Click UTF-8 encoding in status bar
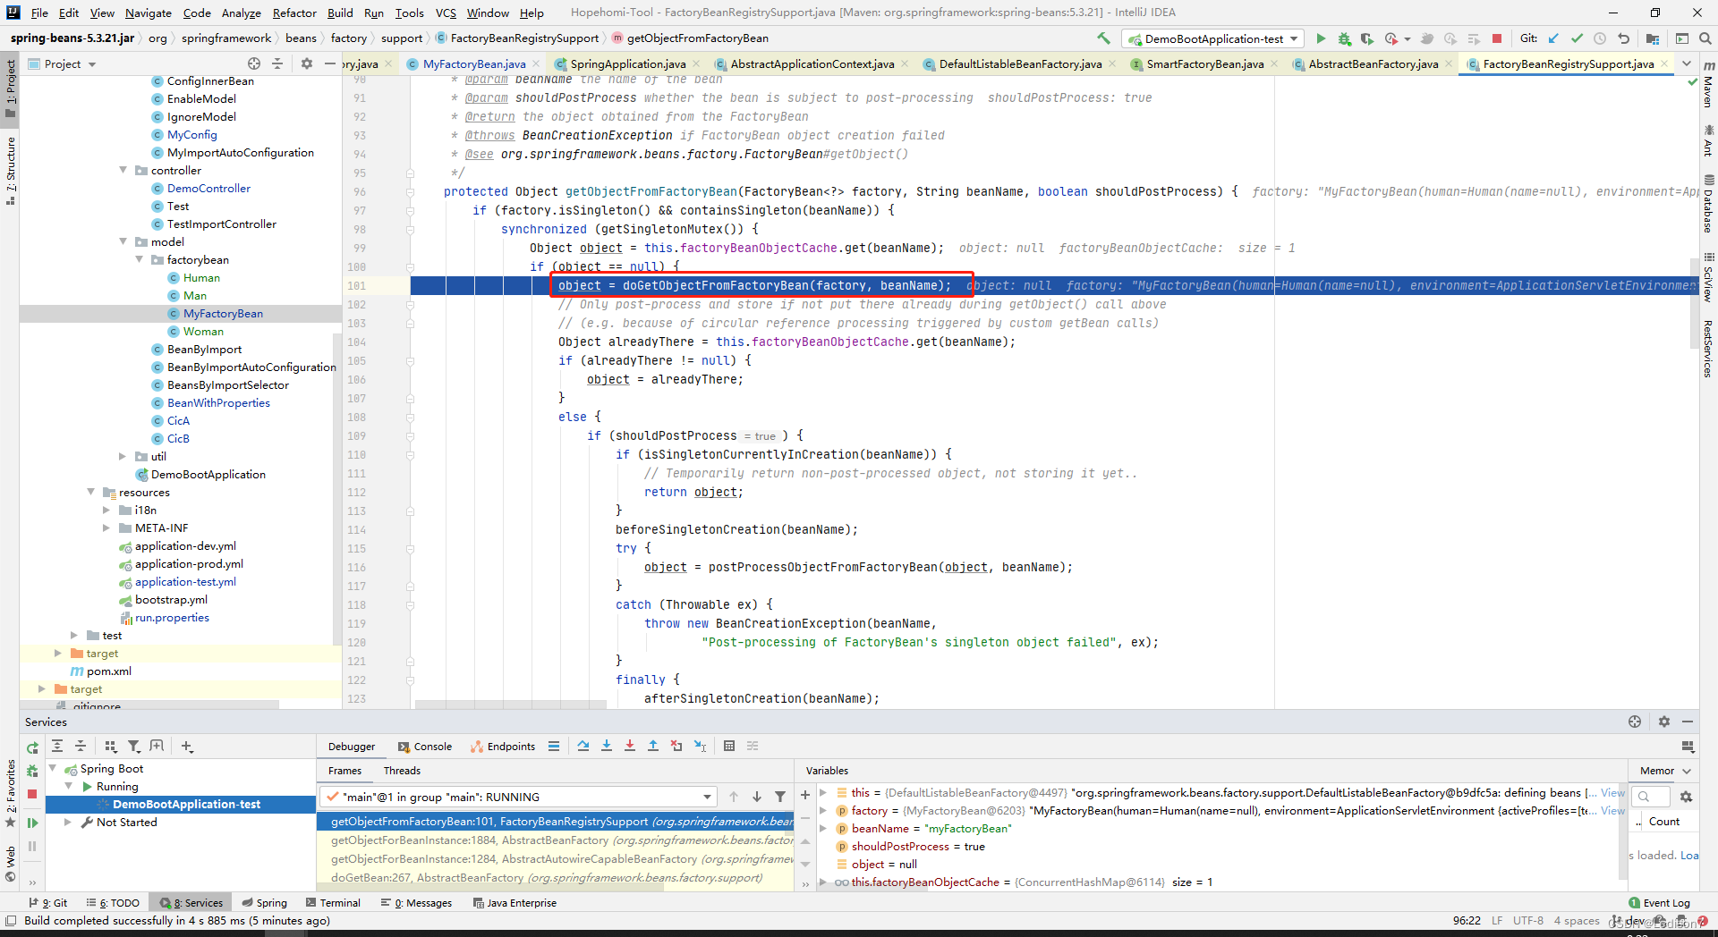This screenshot has width=1718, height=937. [1528, 920]
